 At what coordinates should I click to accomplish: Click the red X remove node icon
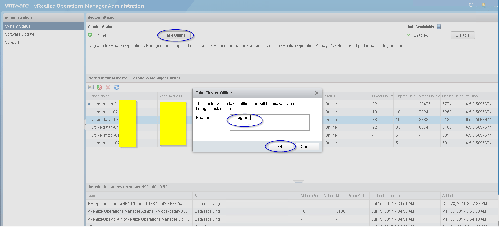pyautogui.click(x=108, y=87)
